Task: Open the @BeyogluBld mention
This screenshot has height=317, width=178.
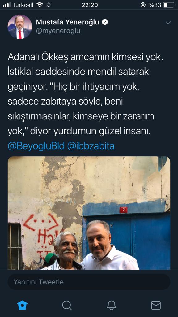Action: pyautogui.click(x=36, y=146)
